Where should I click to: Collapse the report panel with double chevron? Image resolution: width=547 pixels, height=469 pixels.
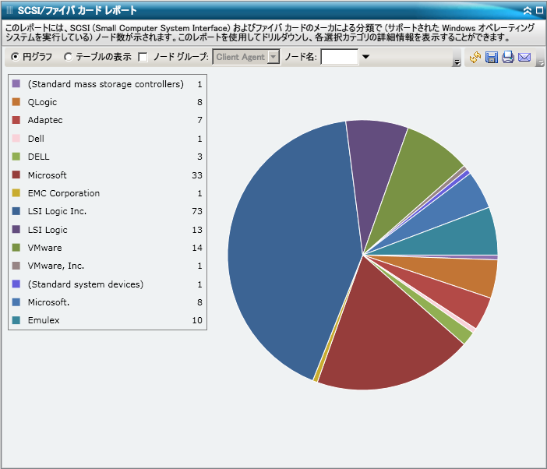coord(528,11)
